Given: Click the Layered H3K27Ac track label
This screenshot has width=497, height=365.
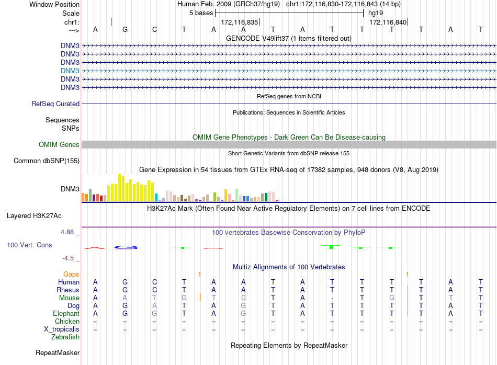Looking at the screenshot, I should coord(34,216).
